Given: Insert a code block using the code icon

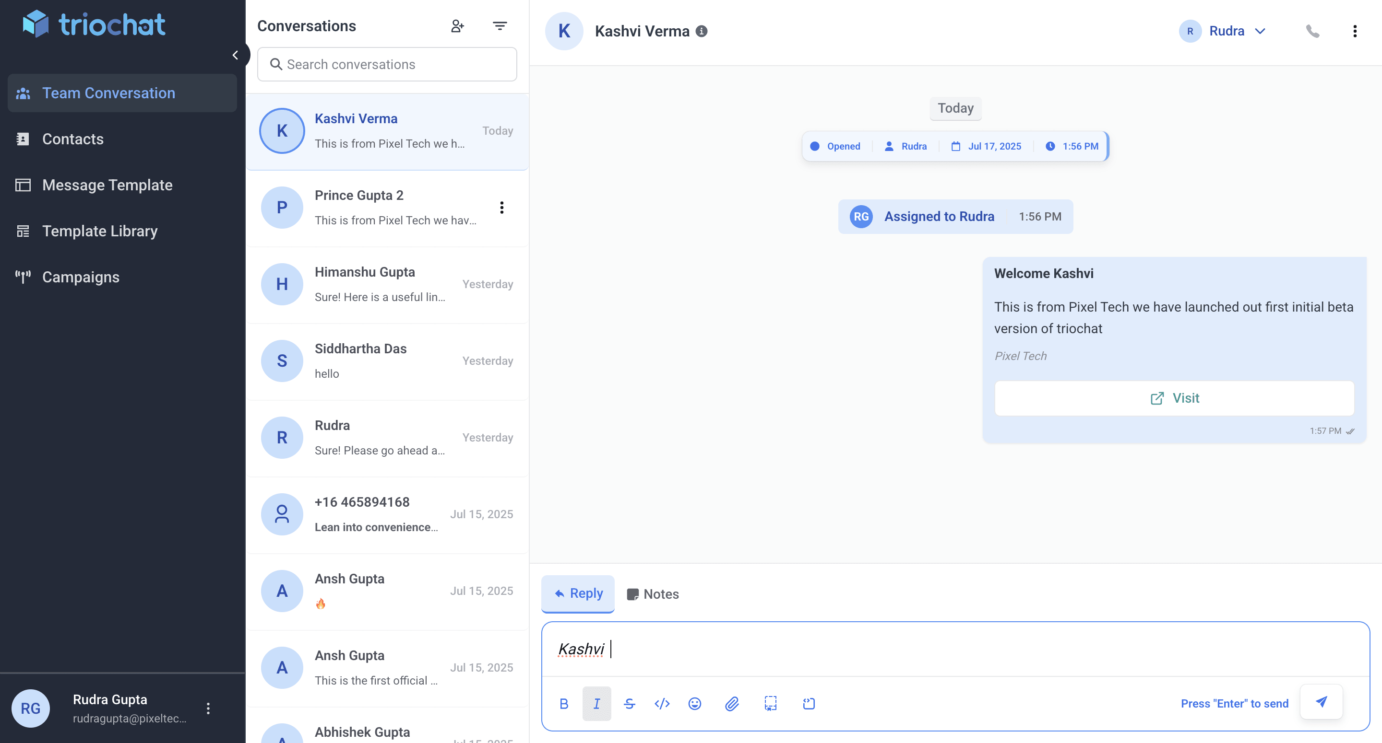Looking at the screenshot, I should [x=662, y=703].
